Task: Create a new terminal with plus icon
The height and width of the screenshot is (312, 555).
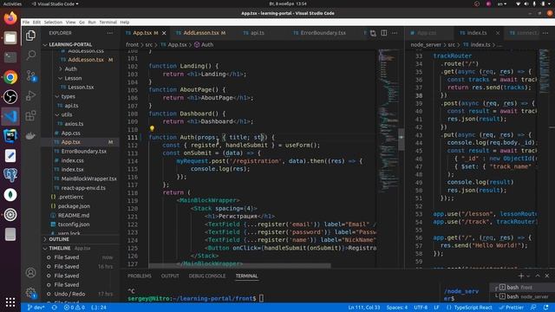Action: pos(520,276)
